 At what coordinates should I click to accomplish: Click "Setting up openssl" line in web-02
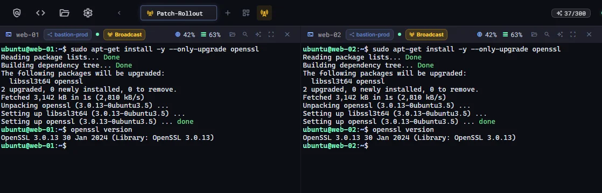(x=399, y=122)
